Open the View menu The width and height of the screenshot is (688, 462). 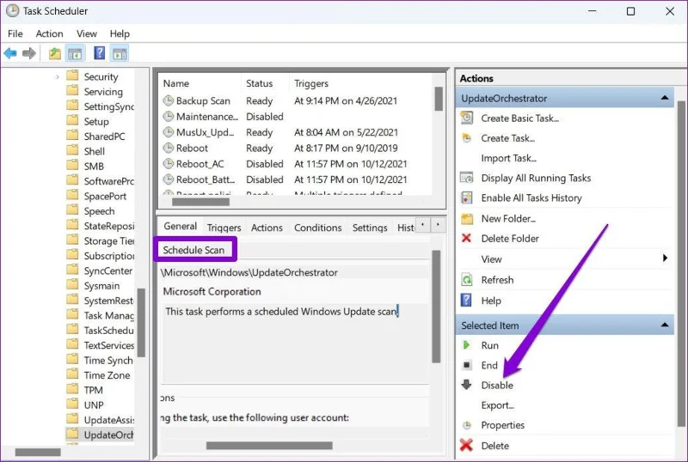coord(87,33)
